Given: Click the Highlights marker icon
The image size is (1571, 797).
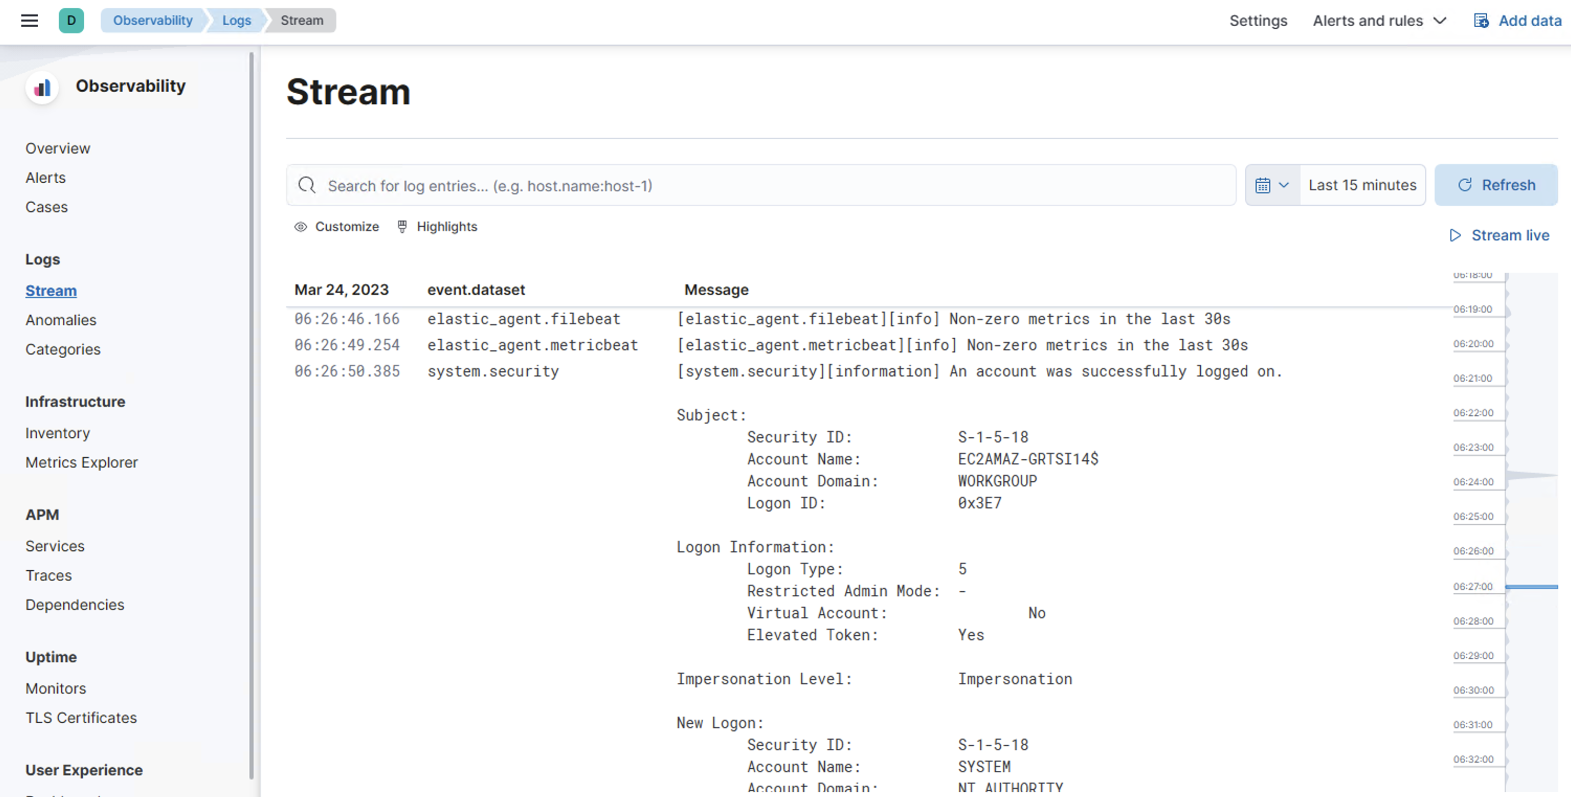Looking at the screenshot, I should coord(402,227).
